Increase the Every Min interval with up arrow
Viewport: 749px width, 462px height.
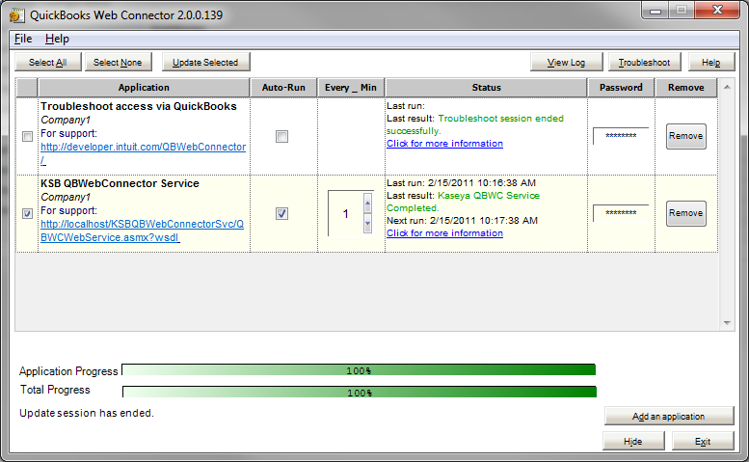click(x=367, y=203)
